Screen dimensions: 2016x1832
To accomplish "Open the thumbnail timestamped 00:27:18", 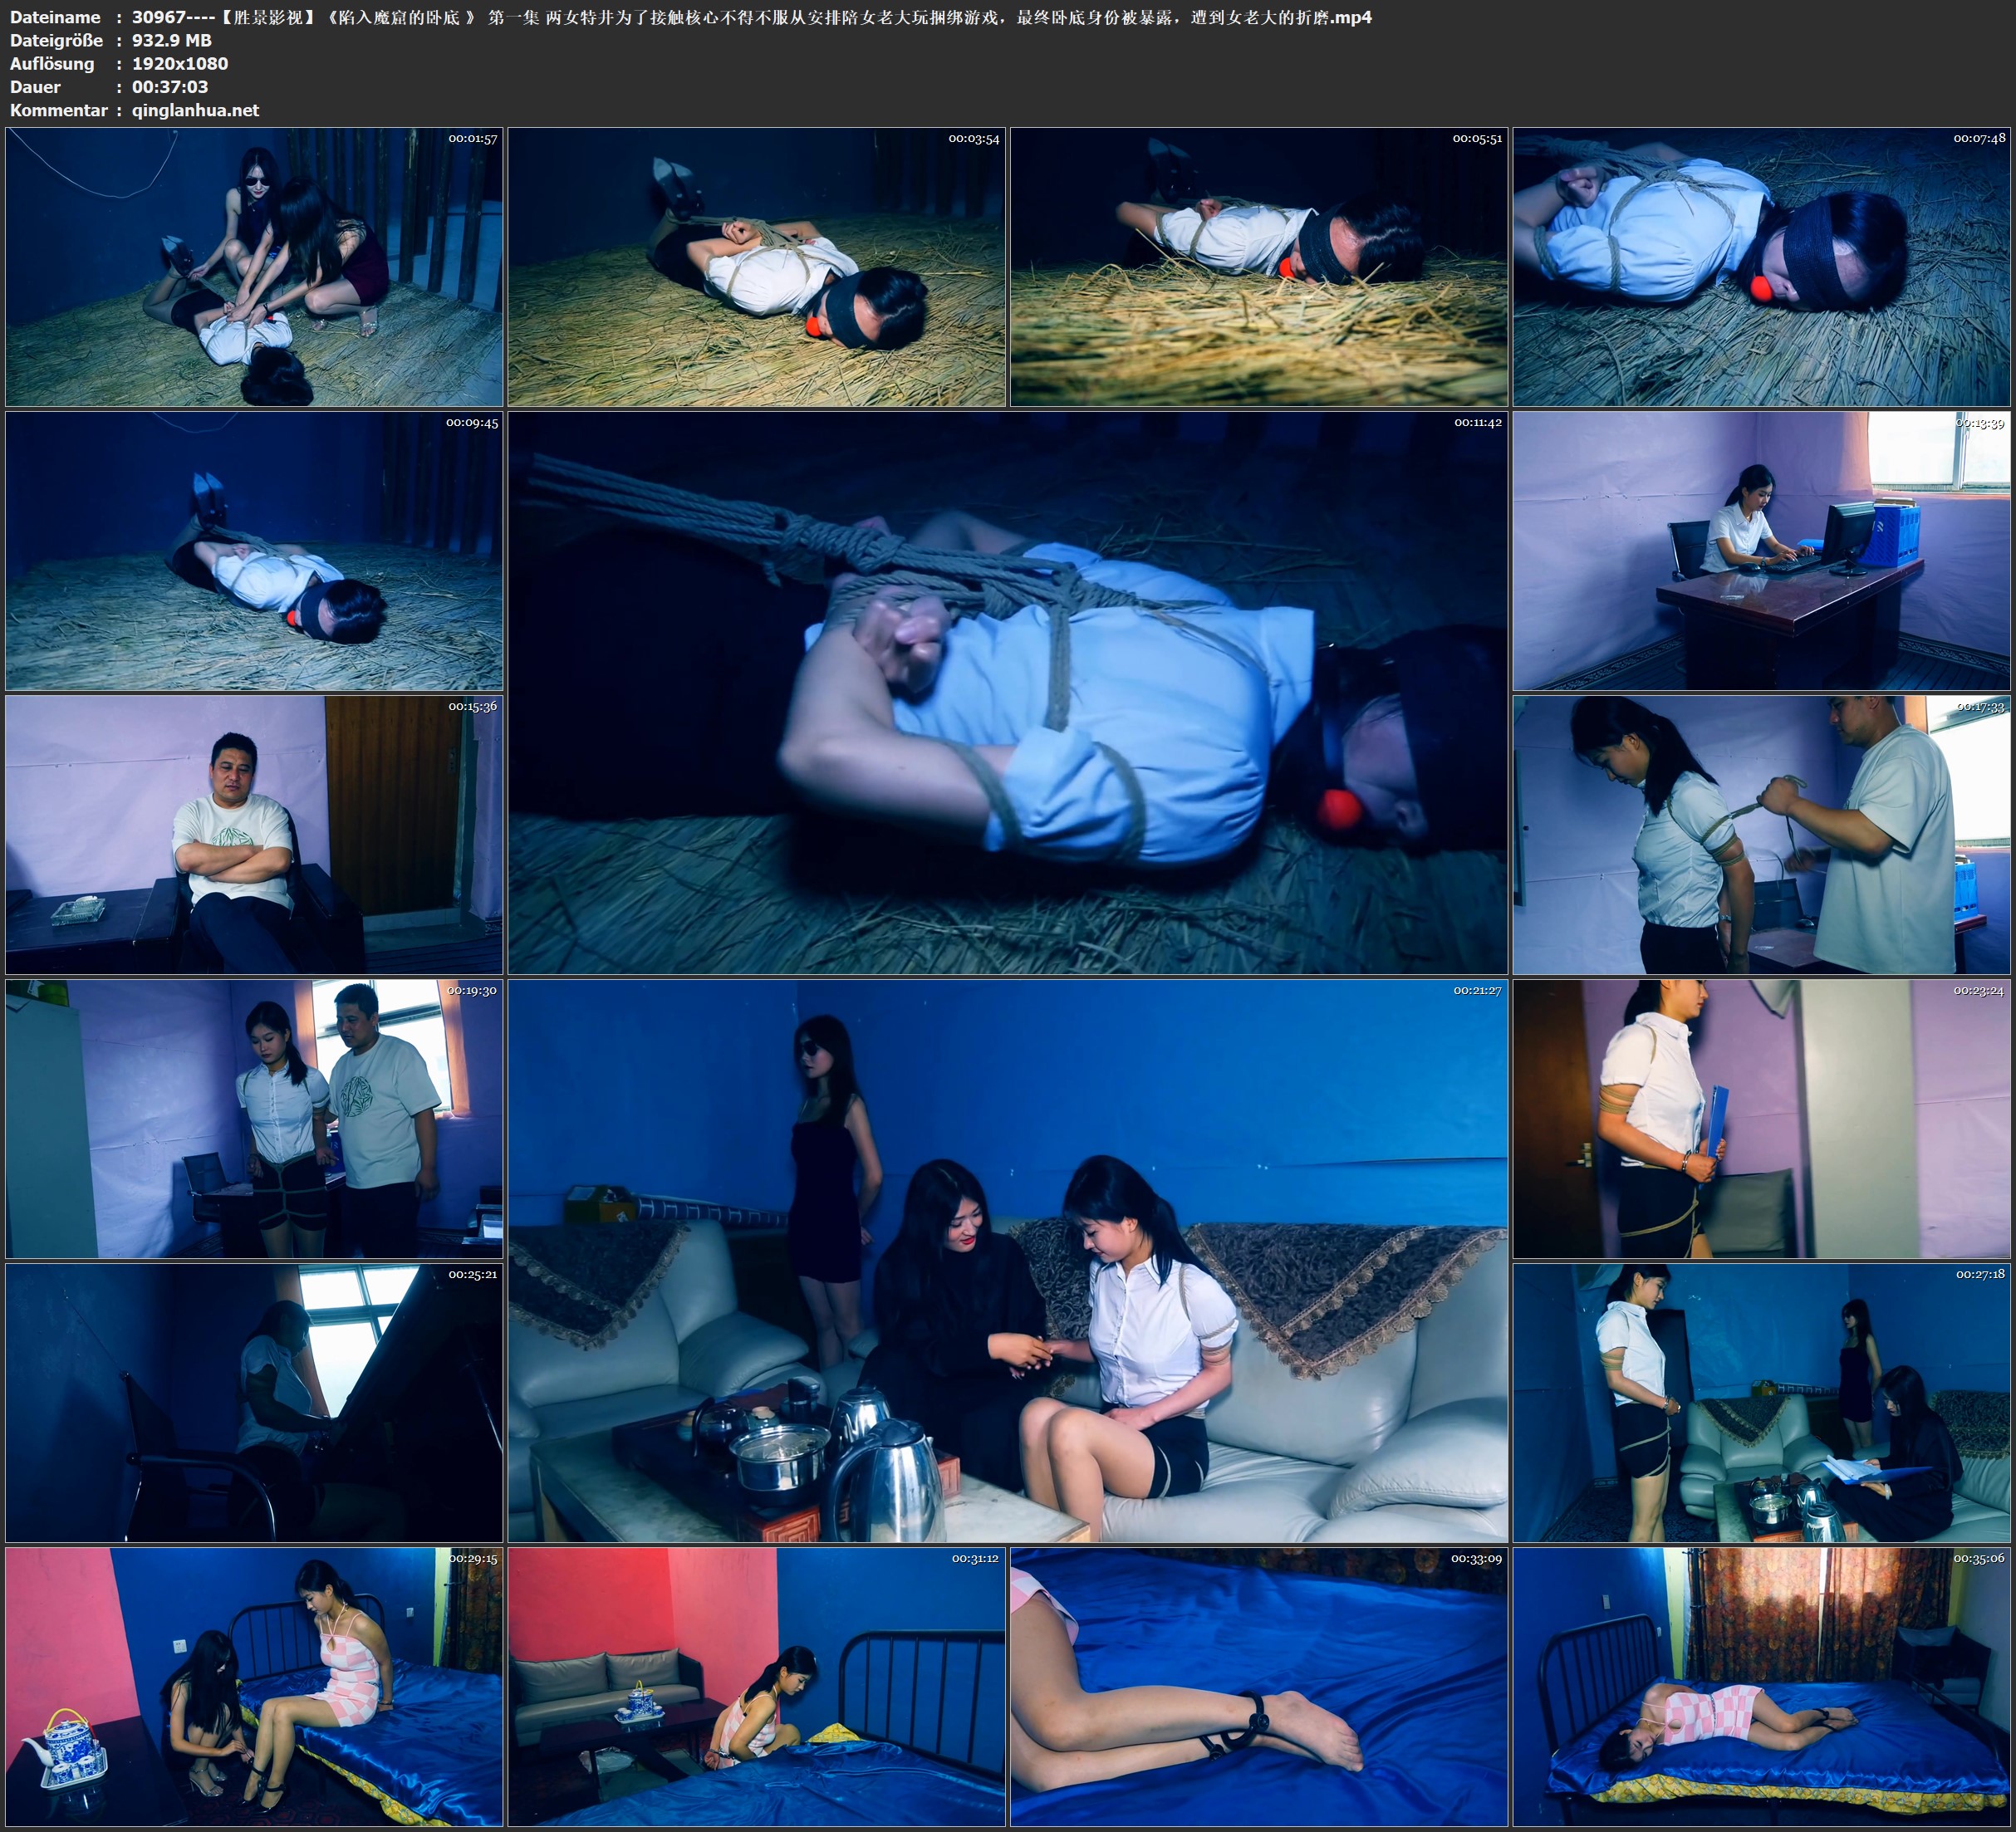I will pyautogui.click(x=1761, y=1402).
